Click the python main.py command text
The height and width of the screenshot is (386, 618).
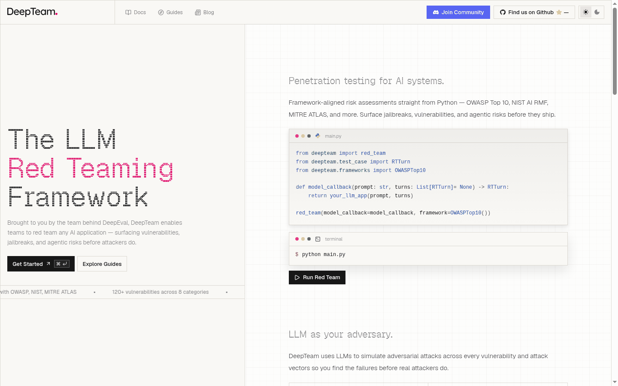tap(324, 254)
